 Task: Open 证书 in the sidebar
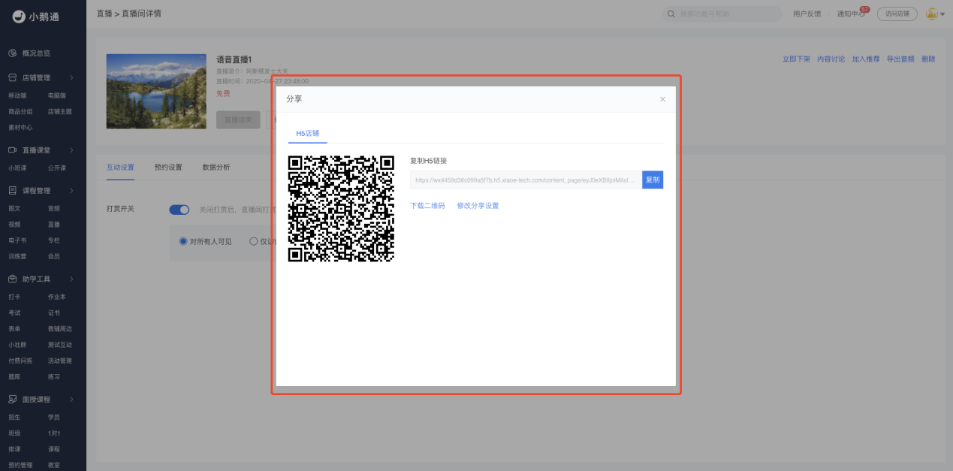pos(54,312)
